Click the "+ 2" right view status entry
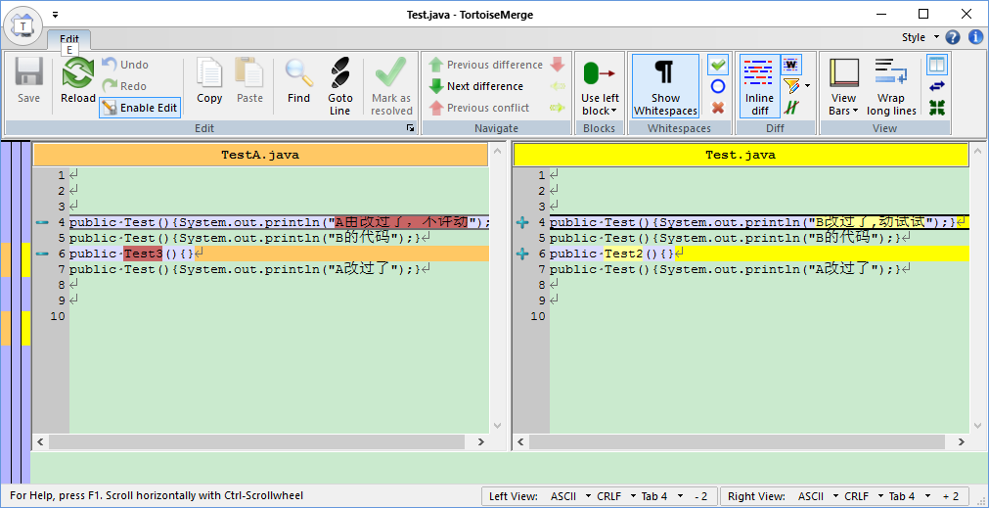Image resolution: width=989 pixels, height=508 pixels. (x=951, y=496)
